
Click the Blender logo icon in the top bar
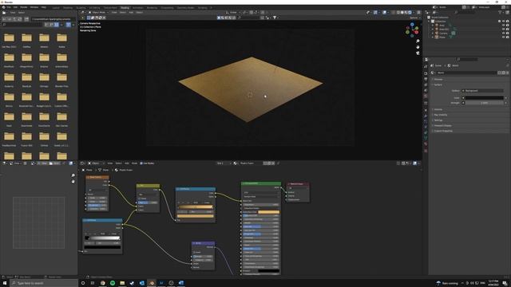click(x=3, y=7)
